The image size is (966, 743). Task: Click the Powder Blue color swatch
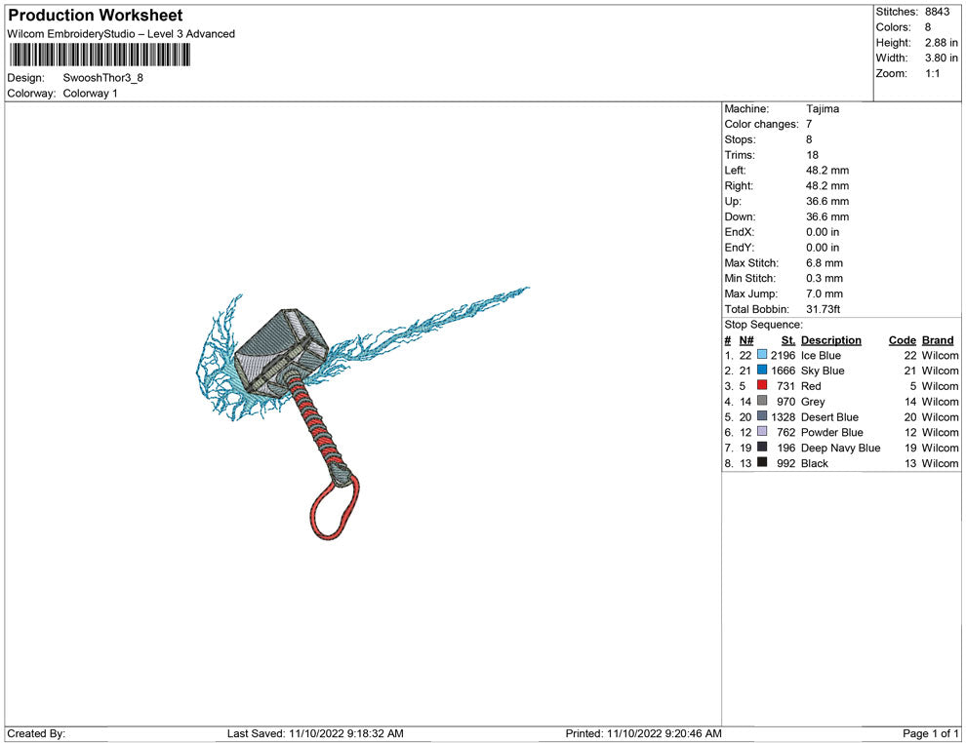click(762, 432)
